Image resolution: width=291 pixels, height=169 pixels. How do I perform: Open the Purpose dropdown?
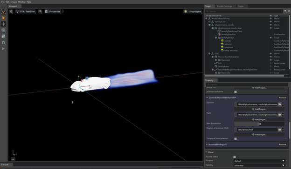(x=259, y=161)
